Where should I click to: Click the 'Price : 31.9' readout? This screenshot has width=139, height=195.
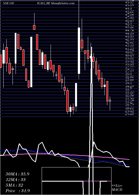click(x=18, y=191)
